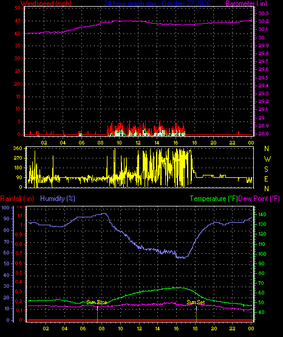Viewport: 283px width, 337px height.
Task: Click the sunrise vertical marker line
Action: click(x=98, y=313)
